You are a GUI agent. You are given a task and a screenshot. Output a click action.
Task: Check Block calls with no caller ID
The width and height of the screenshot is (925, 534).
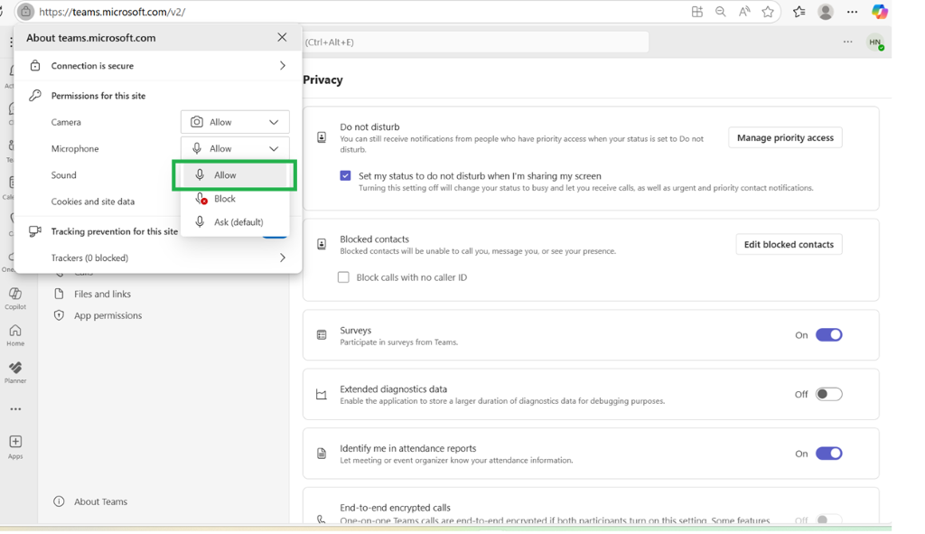343,277
